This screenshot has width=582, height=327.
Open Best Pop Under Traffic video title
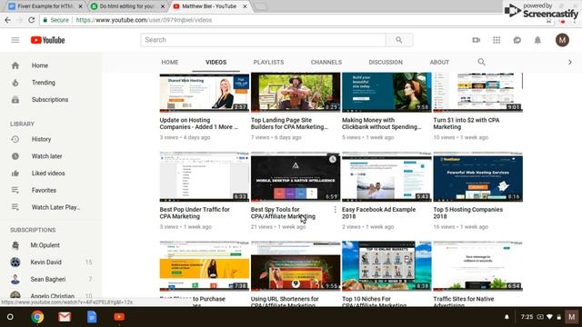coord(195,213)
